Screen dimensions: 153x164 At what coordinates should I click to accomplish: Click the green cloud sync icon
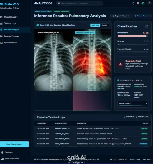[x=143, y=3]
